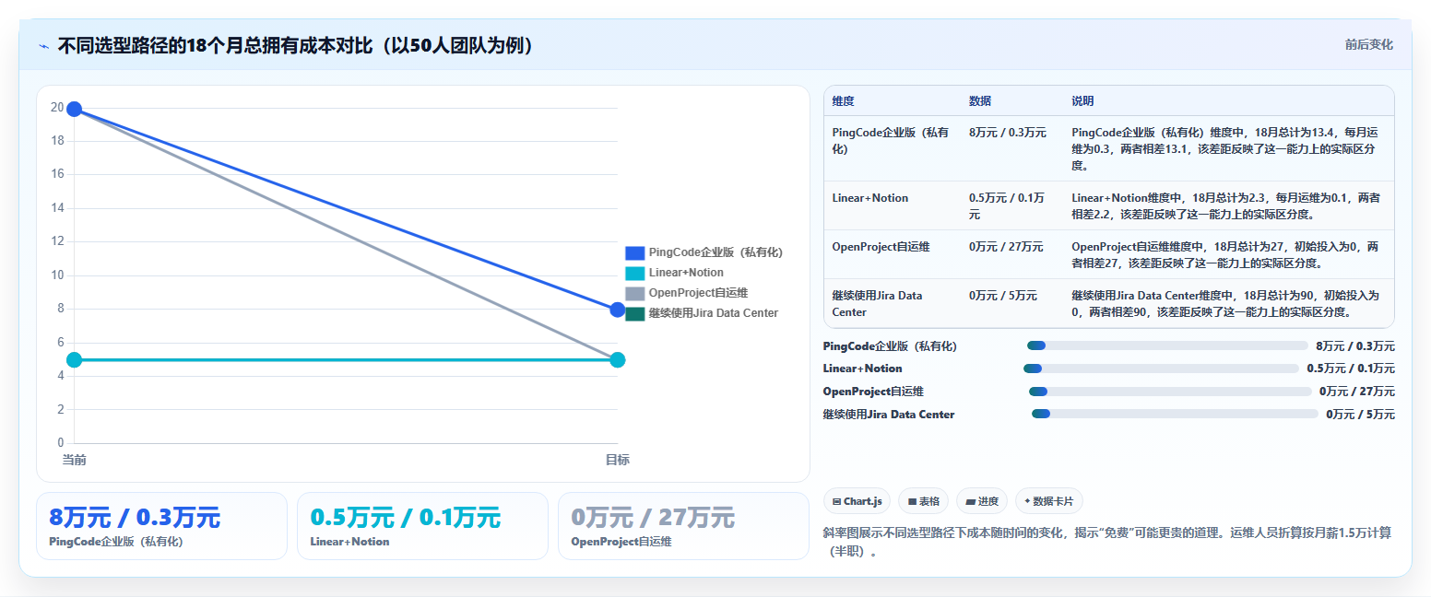Toggle OpenProject自运维 legend swatch in chart
Screen dimensions: 1431x597
pyautogui.click(x=634, y=293)
